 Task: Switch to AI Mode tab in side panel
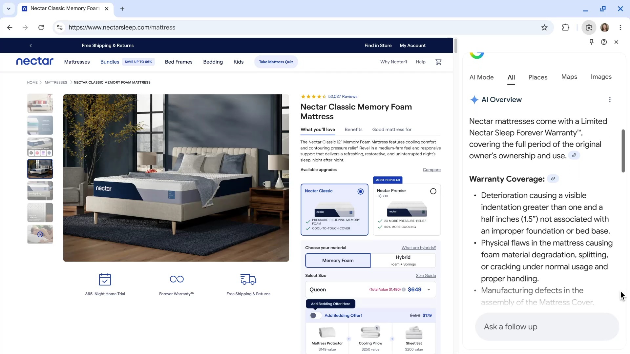click(481, 77)
